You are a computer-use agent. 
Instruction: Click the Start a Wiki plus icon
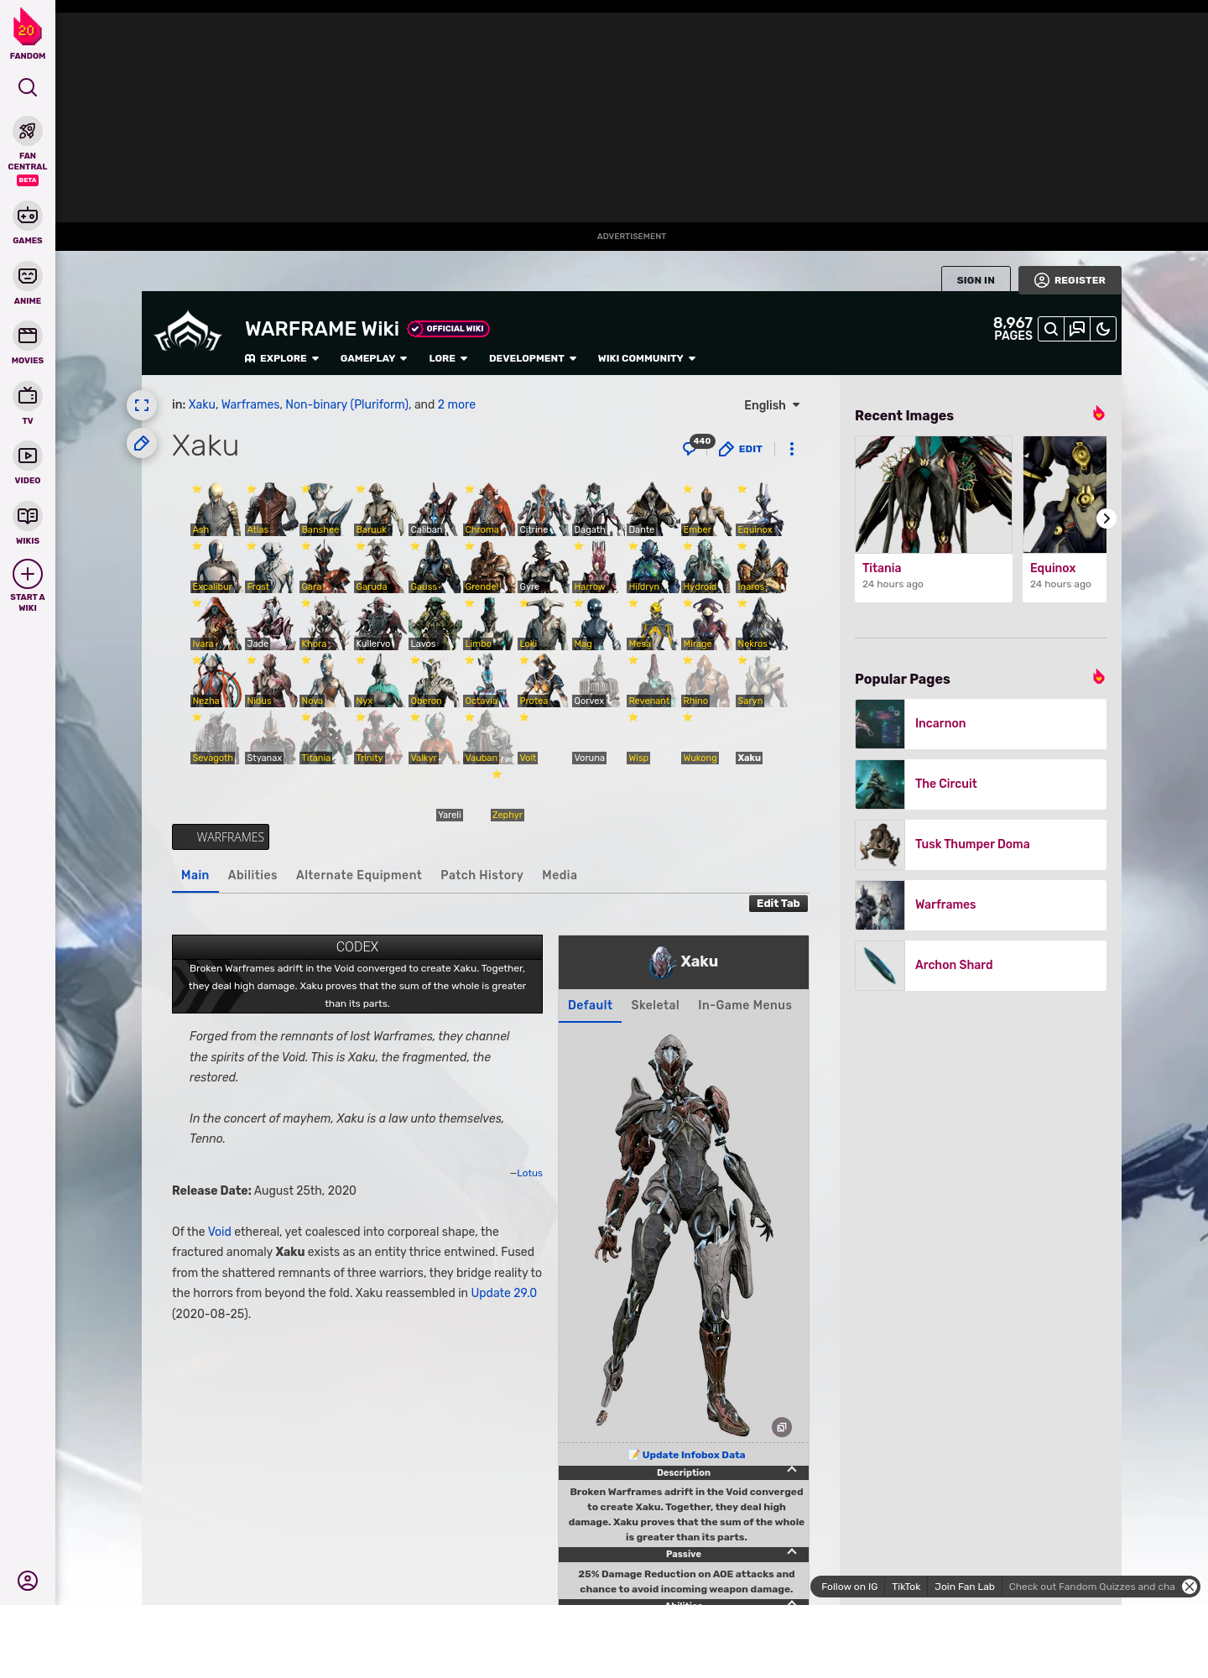pos(28,575)
